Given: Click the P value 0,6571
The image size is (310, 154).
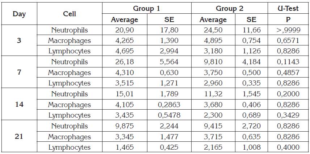Looking at the screenshot, I should tap(289, 40).
